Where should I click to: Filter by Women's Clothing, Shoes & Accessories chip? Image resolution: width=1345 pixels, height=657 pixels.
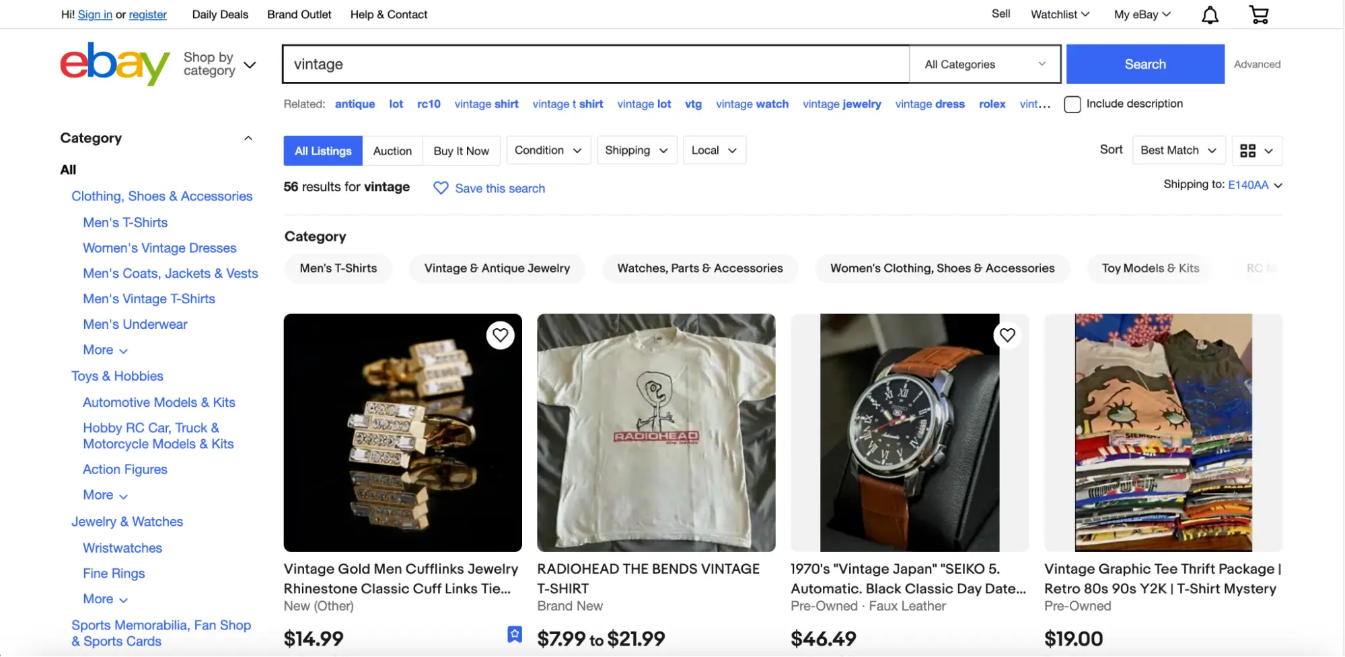click(942, 268)
